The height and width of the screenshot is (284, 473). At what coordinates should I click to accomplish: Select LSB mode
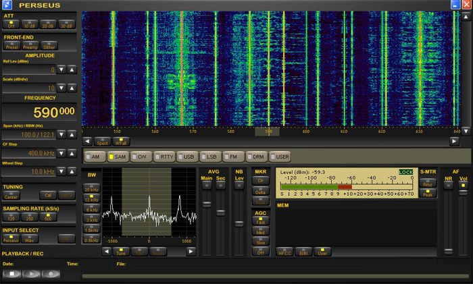click(x=211, y=157)
